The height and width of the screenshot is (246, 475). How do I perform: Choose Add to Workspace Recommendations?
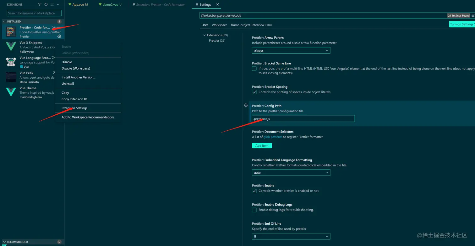[88, 117]
